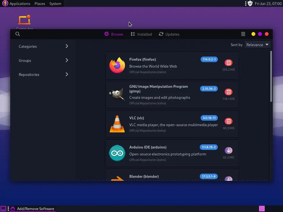Remove Firefox with the trash icon
The width and height of the screenshot is (283, 212).
coord(229,63)
